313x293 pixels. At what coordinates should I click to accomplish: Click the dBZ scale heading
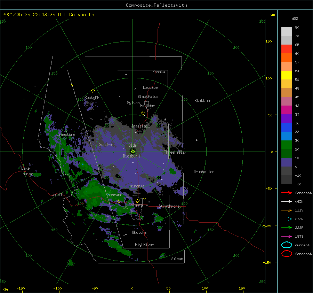point(295,18)
